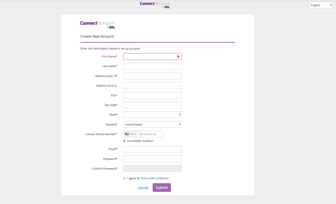Viewport: 336px width, 204px height.
Task: Open the English language dropdown
Action: click(x=321, y=5)
